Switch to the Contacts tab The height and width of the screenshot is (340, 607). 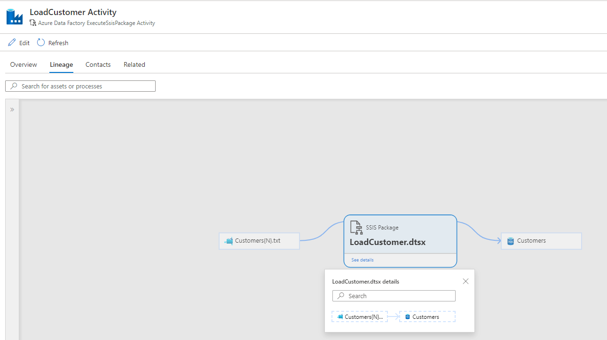coord(98,65)
